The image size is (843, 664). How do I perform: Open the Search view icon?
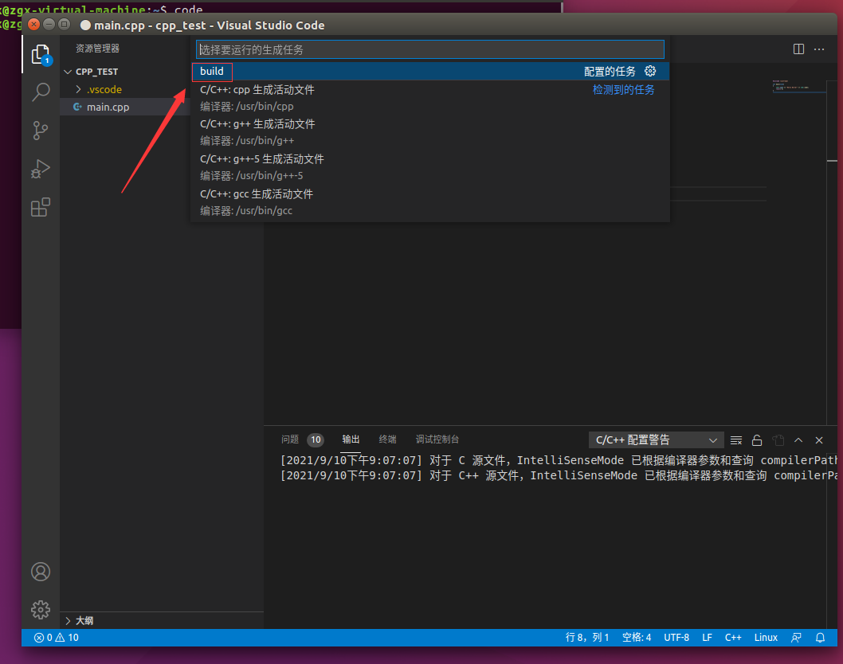(41, 92)
